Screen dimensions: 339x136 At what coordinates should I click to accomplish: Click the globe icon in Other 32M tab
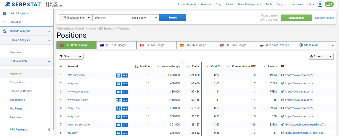point(301,45)
